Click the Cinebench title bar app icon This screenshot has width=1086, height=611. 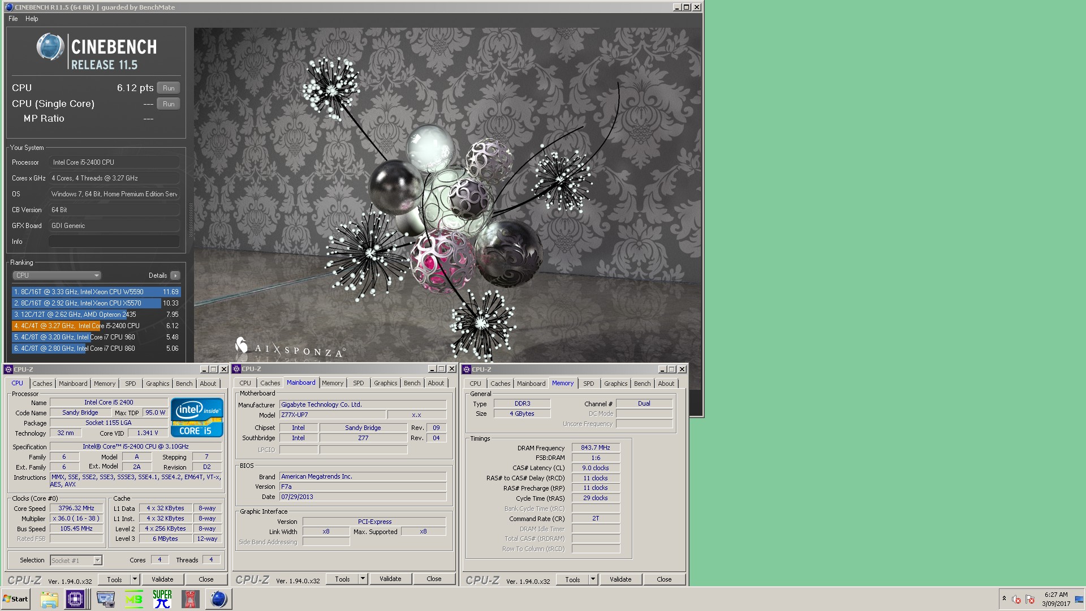pyautogui.click(x=9, y=7)
